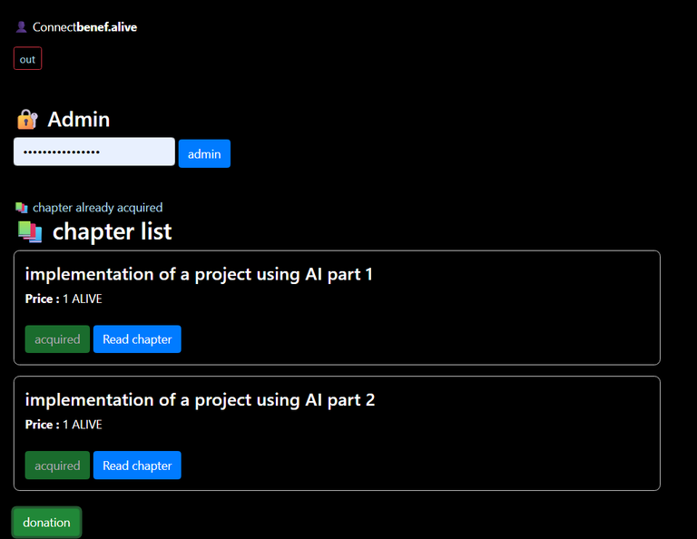Viewport: 697px width, 539px height.
Task: Click the 'acquired' button for part 1
Action: click(57, 339)
